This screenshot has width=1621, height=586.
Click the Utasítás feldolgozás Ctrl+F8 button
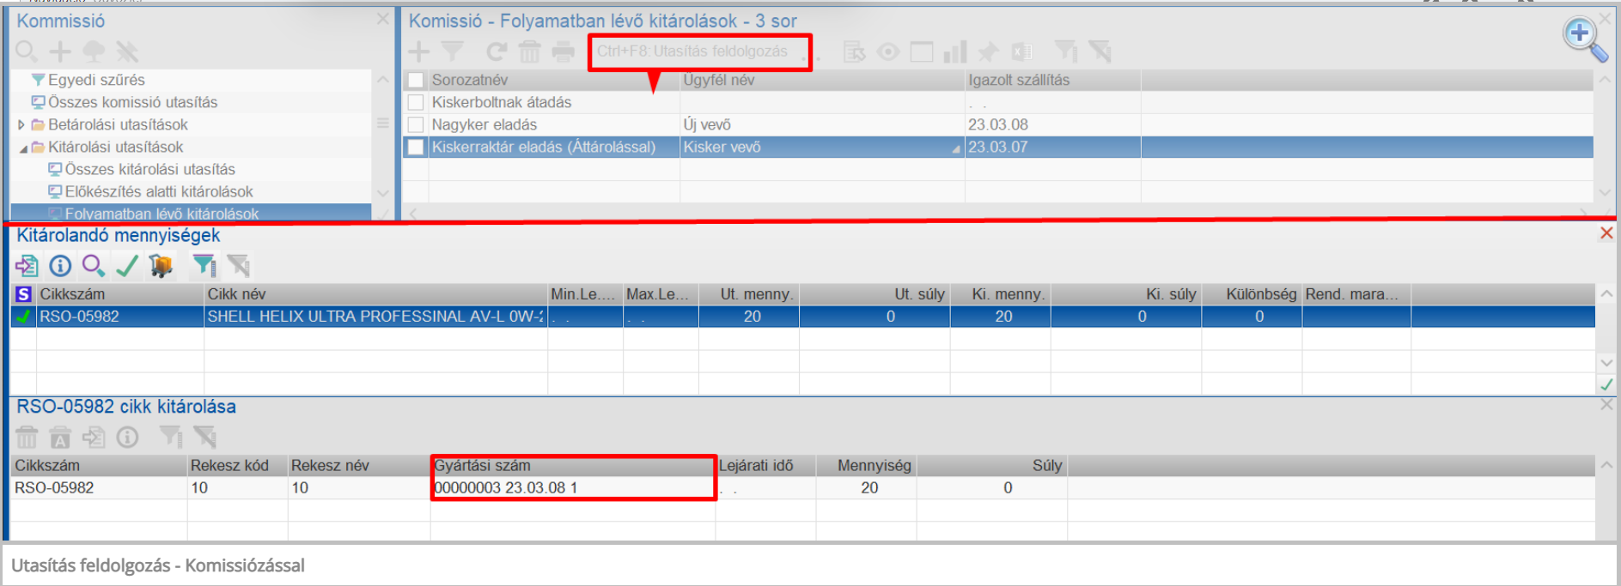[692, 51]
